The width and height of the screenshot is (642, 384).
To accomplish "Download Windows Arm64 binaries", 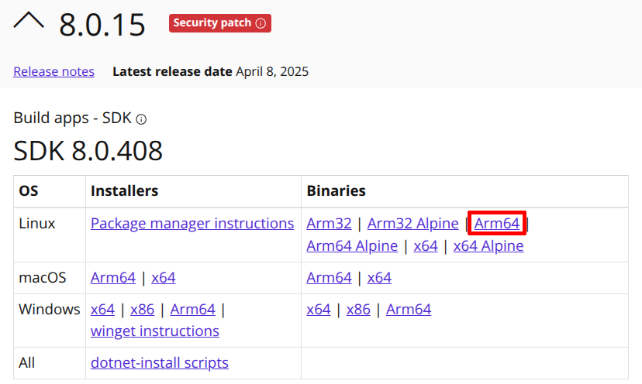I will pos(408,310).
